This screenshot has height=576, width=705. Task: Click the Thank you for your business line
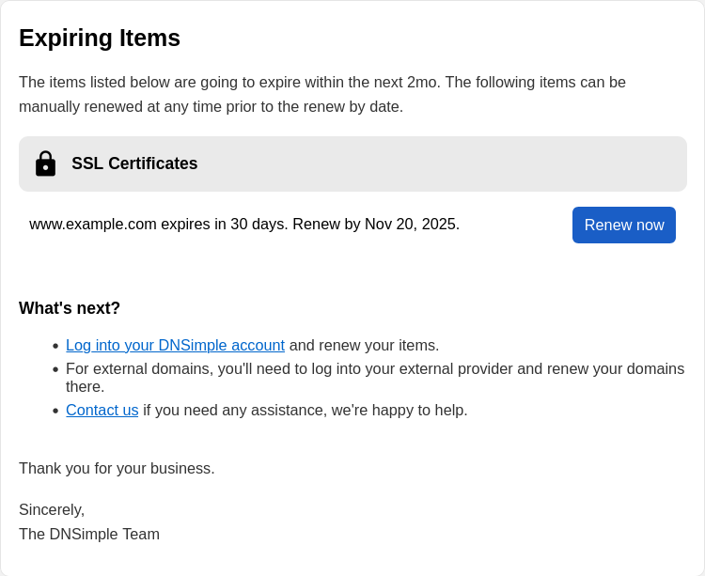coord(117,468)
